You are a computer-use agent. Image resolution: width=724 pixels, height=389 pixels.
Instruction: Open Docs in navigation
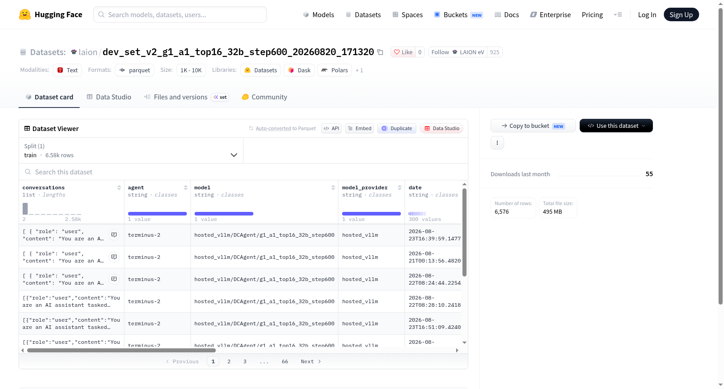tap(507, 15)
